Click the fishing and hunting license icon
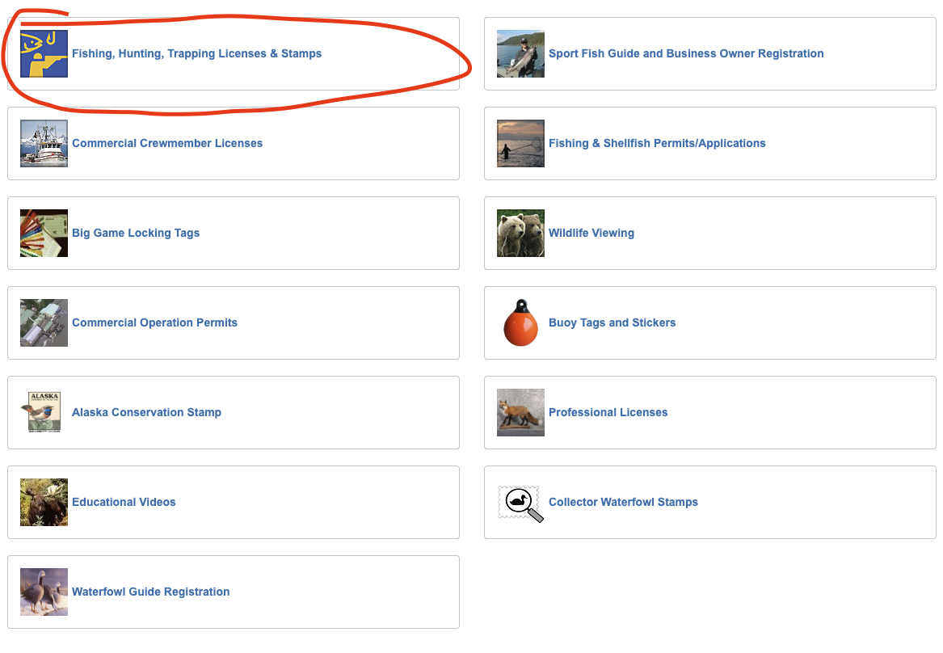Screen dimensions: 943x653 tap(44, 54)
